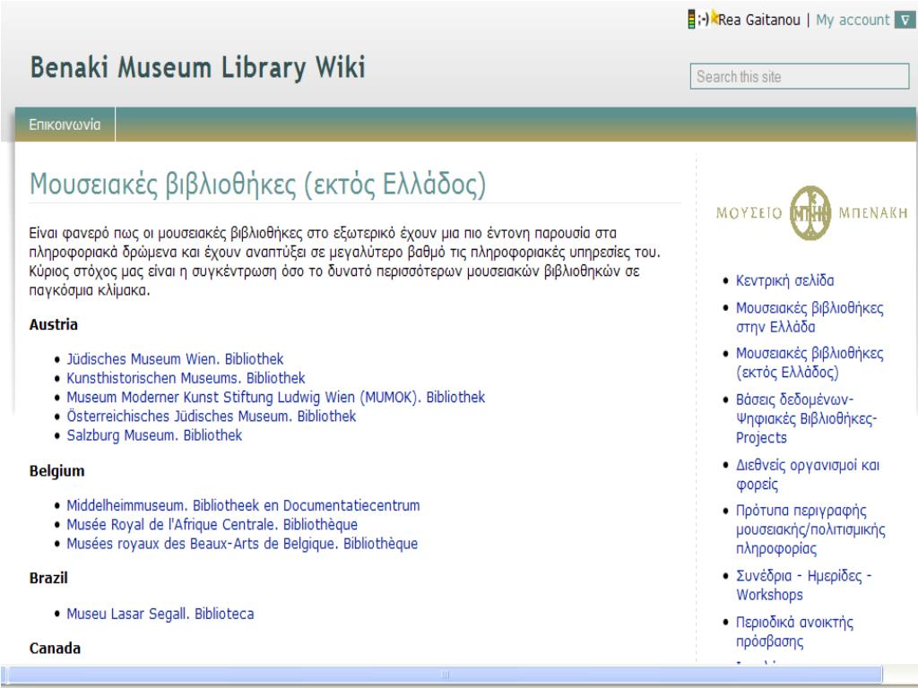Open the My account link

click(x=852, y=20)
